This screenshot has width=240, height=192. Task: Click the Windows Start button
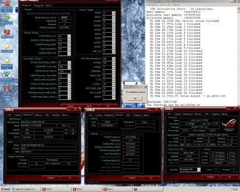click(5, 189)
